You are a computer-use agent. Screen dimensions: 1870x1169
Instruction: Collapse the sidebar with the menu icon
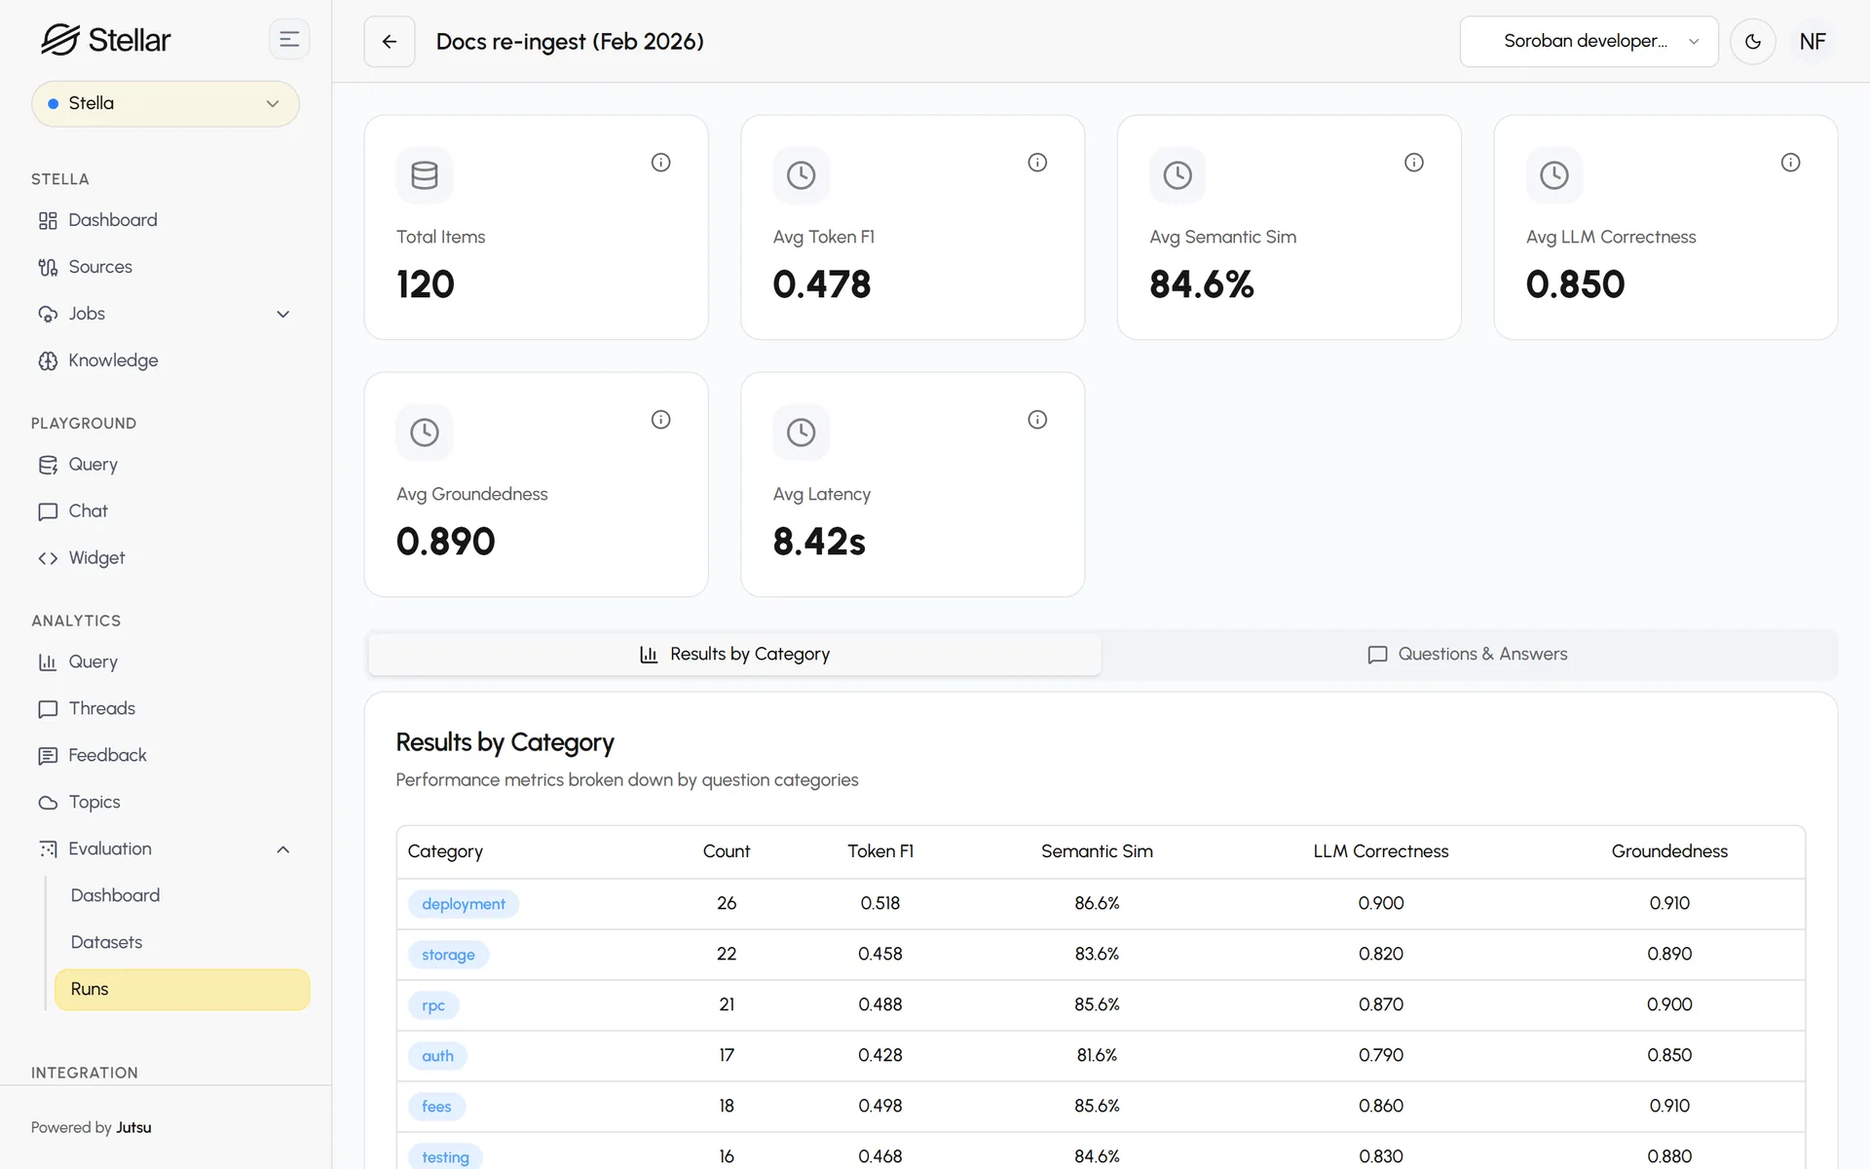[x=289, y=40]
